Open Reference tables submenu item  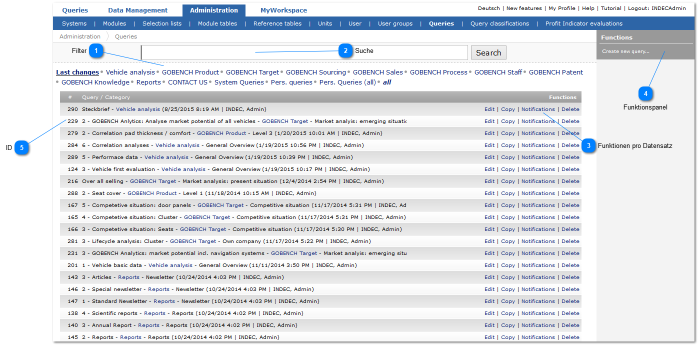pos(277,23)
